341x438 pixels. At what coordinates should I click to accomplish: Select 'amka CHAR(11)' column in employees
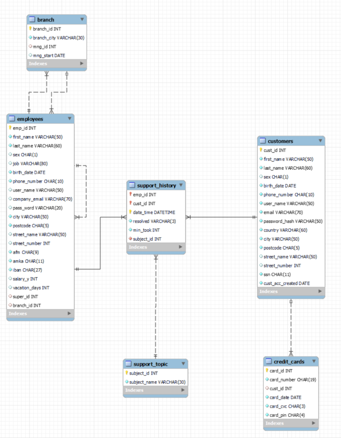[x=40, y=261]
